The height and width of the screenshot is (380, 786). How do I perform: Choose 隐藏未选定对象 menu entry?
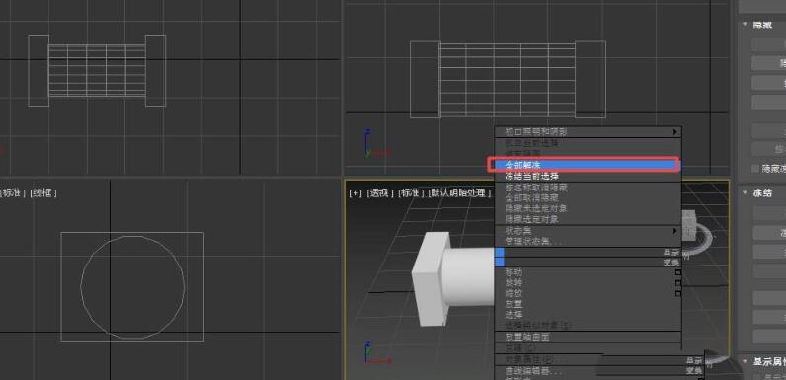[588, 208]
